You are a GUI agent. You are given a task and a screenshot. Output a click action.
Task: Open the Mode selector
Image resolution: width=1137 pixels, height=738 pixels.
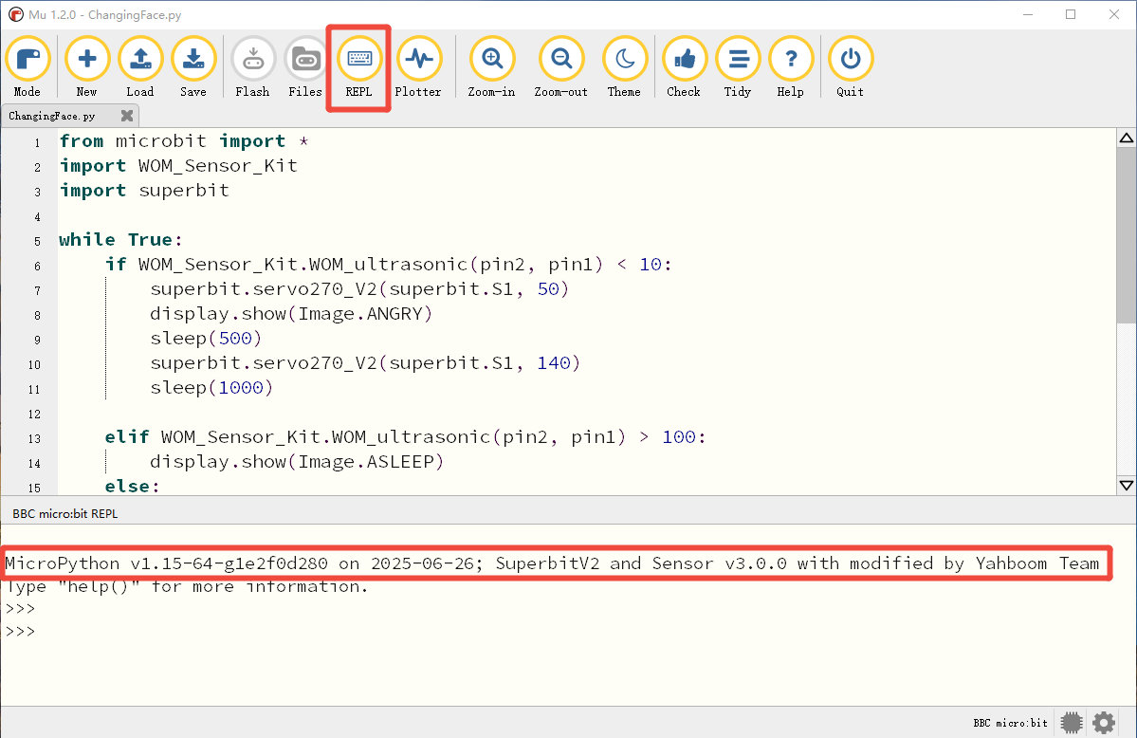point(28,67)
